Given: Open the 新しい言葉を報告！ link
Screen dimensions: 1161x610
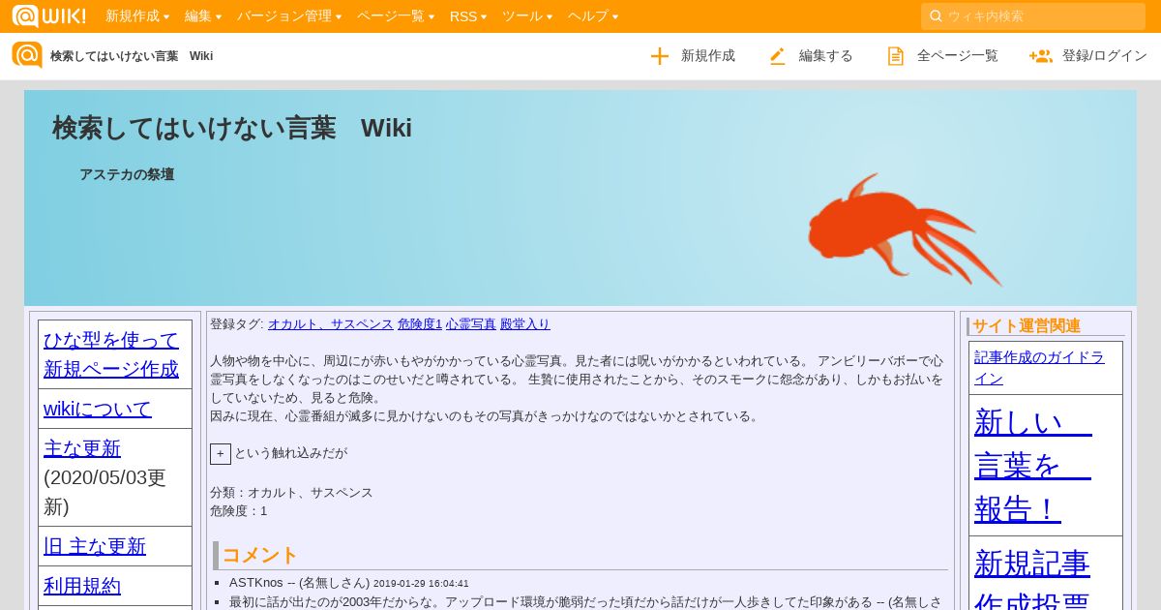Looking at the screenshot, I should [1033, 465].
